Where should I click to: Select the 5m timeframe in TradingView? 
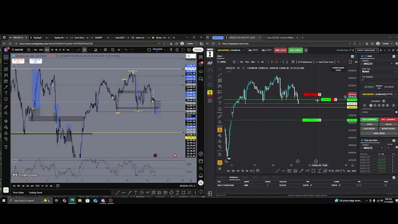click(x=35, y=50)
